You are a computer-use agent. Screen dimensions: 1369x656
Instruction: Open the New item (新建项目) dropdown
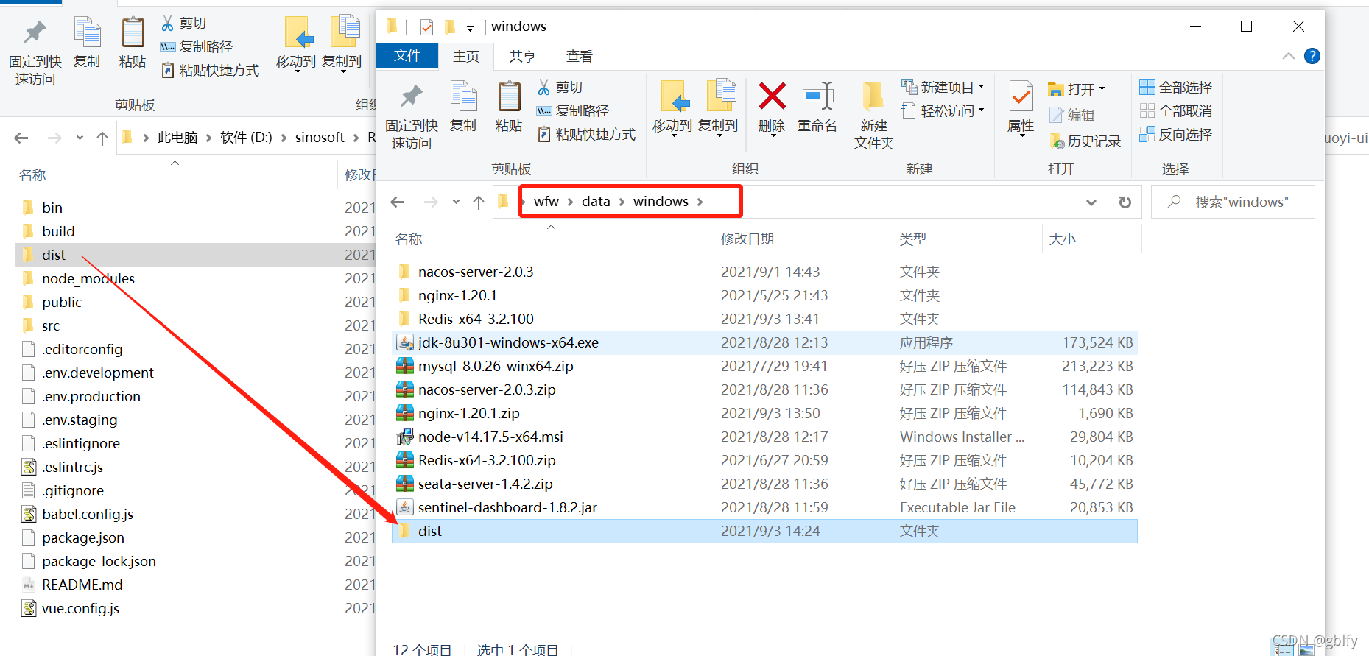click(x=943, y=87)
